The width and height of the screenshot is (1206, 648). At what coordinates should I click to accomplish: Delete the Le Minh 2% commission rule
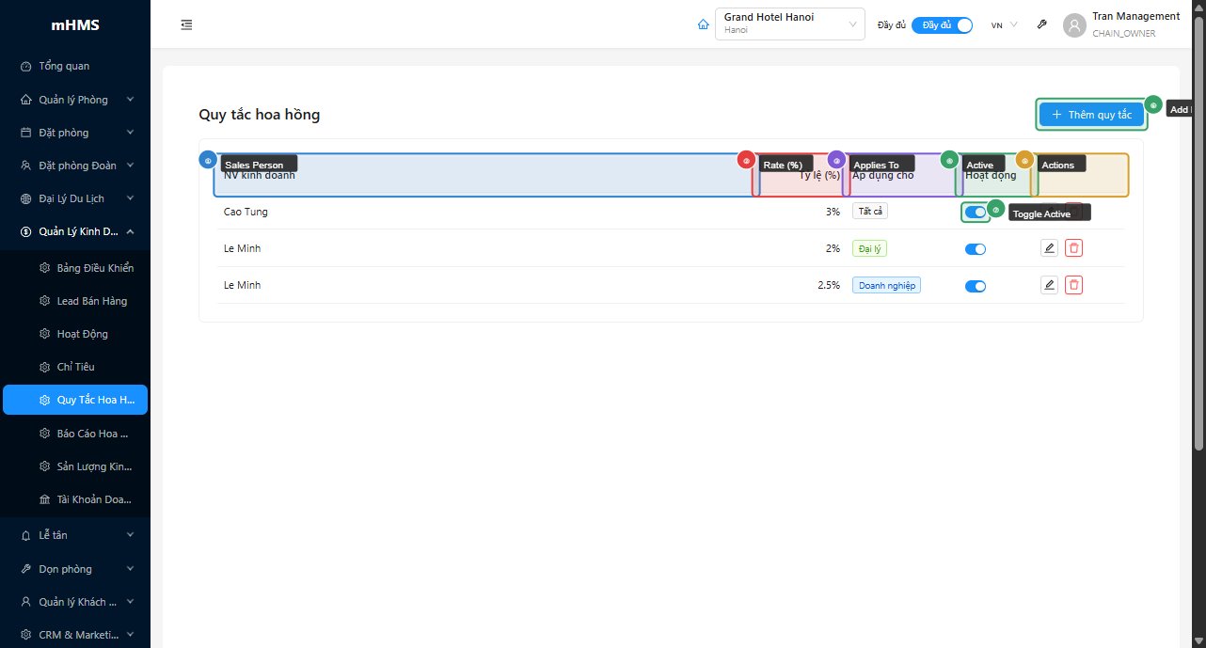point(1073,248)
